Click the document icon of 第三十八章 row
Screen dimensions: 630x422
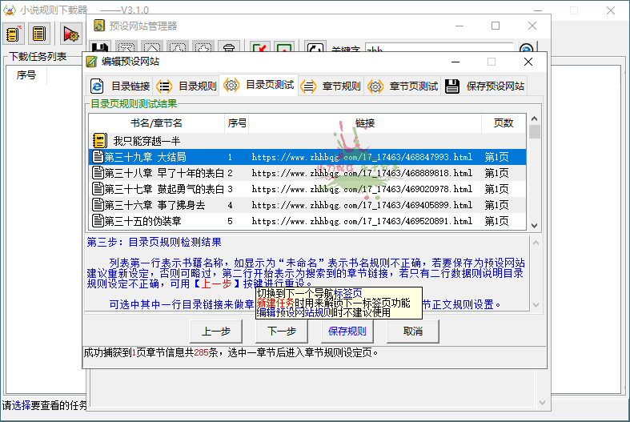point(98,173)
